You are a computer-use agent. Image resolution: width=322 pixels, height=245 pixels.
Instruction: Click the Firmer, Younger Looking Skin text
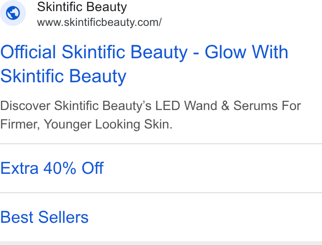pyautogui.click(x=86, y=124)
